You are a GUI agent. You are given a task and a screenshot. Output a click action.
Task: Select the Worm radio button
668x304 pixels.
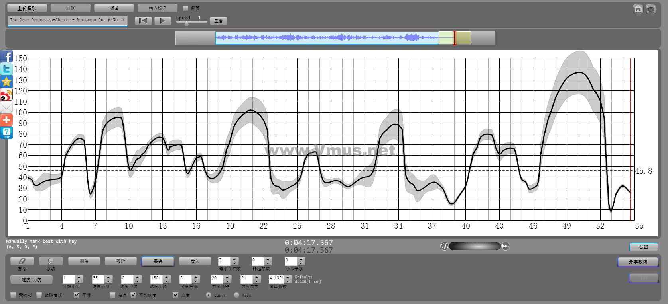(236, 295)
